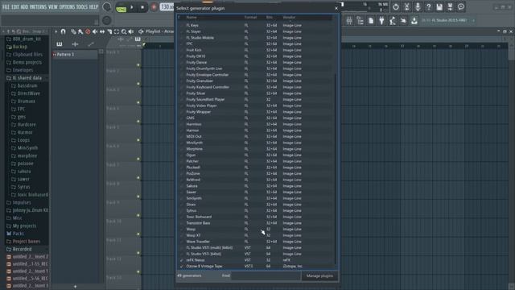
Task: Click the download tray icon in toolbar
Action: [414, 21]
